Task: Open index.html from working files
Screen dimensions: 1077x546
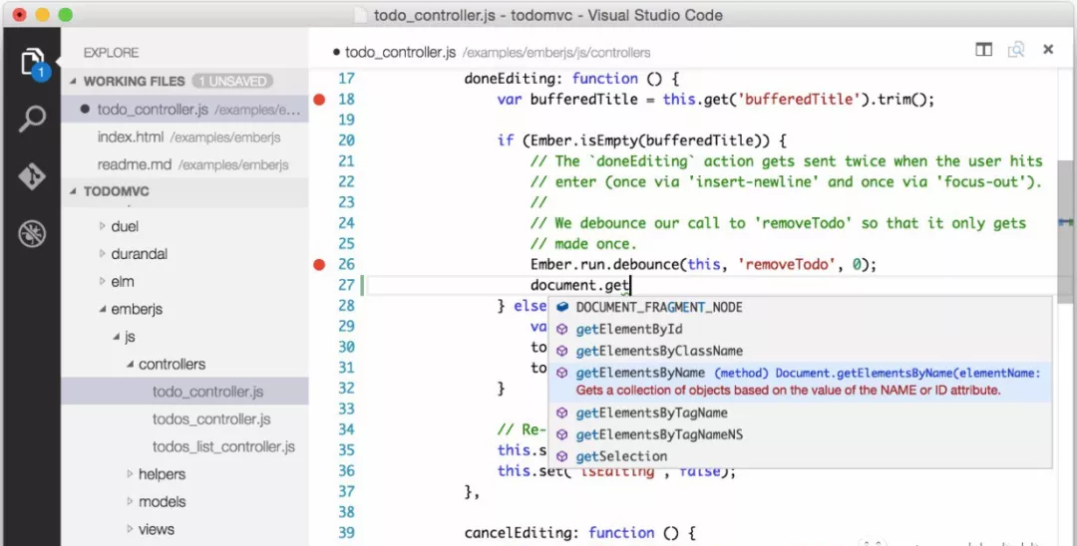Action: tap(184, 137)
